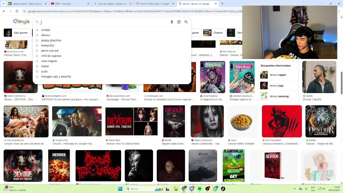Open Reddit Devour poster image
This screenshot has width=343, height=193.
(174, 121)
